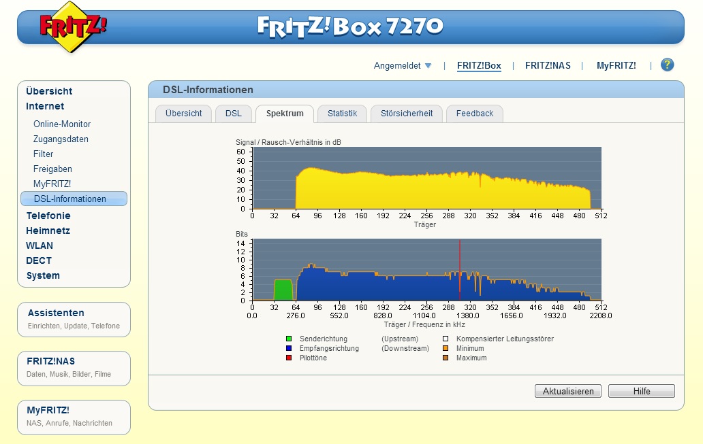Open Freigaben in the sidebar

tap(52, 169)
